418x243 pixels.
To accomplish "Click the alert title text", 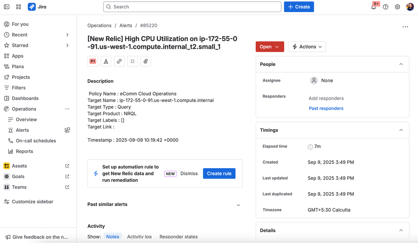I will tap(162, 43).
